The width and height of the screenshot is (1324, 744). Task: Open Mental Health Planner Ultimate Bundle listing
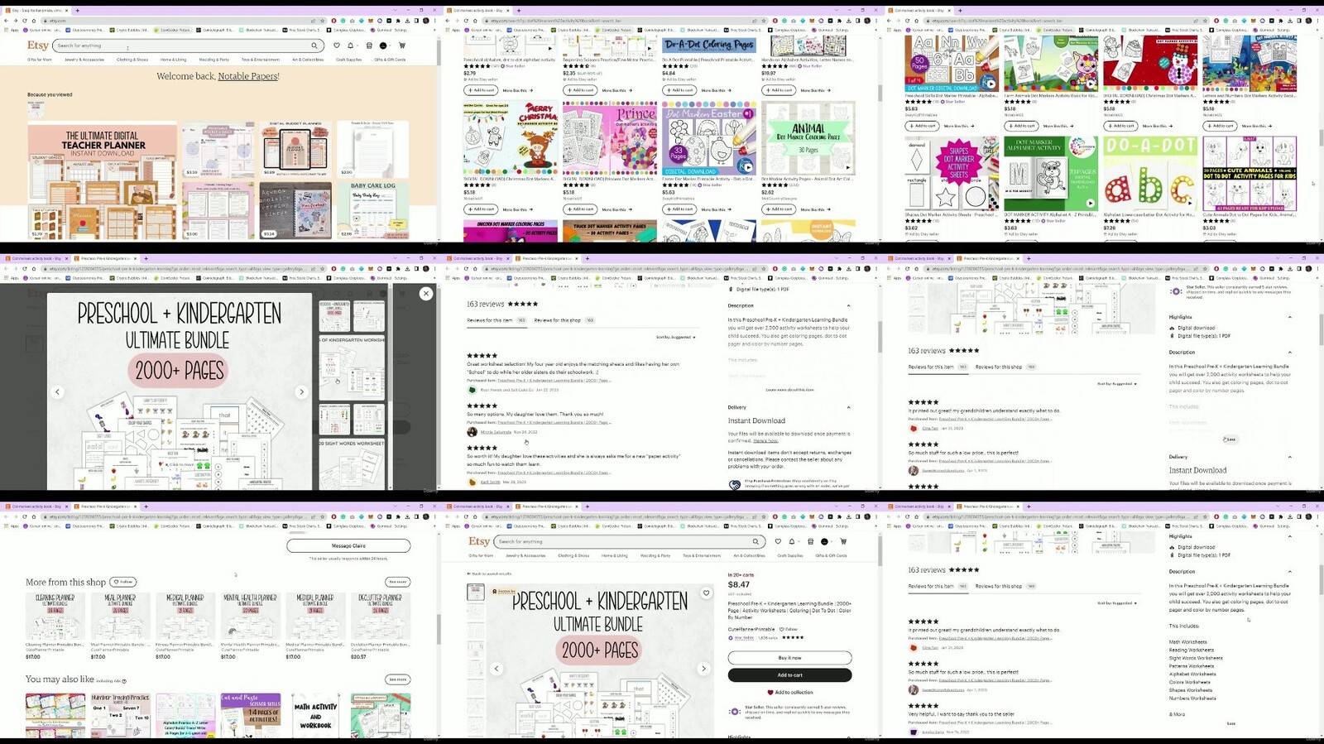click(250, 617)
